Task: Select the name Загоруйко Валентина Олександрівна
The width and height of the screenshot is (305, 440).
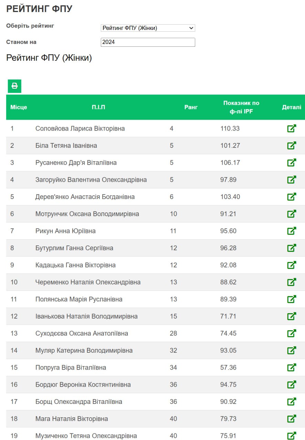Action: [91, 180]
